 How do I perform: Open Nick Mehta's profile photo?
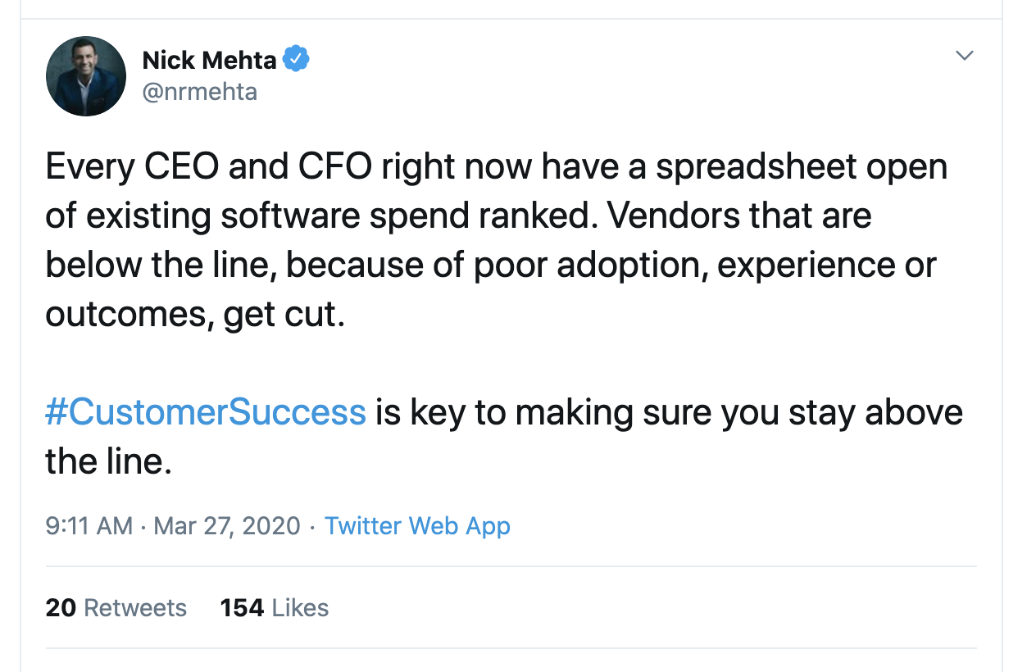coord(86,76)
